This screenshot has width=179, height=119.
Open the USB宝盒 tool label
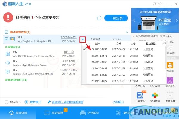tap(155, 86)
